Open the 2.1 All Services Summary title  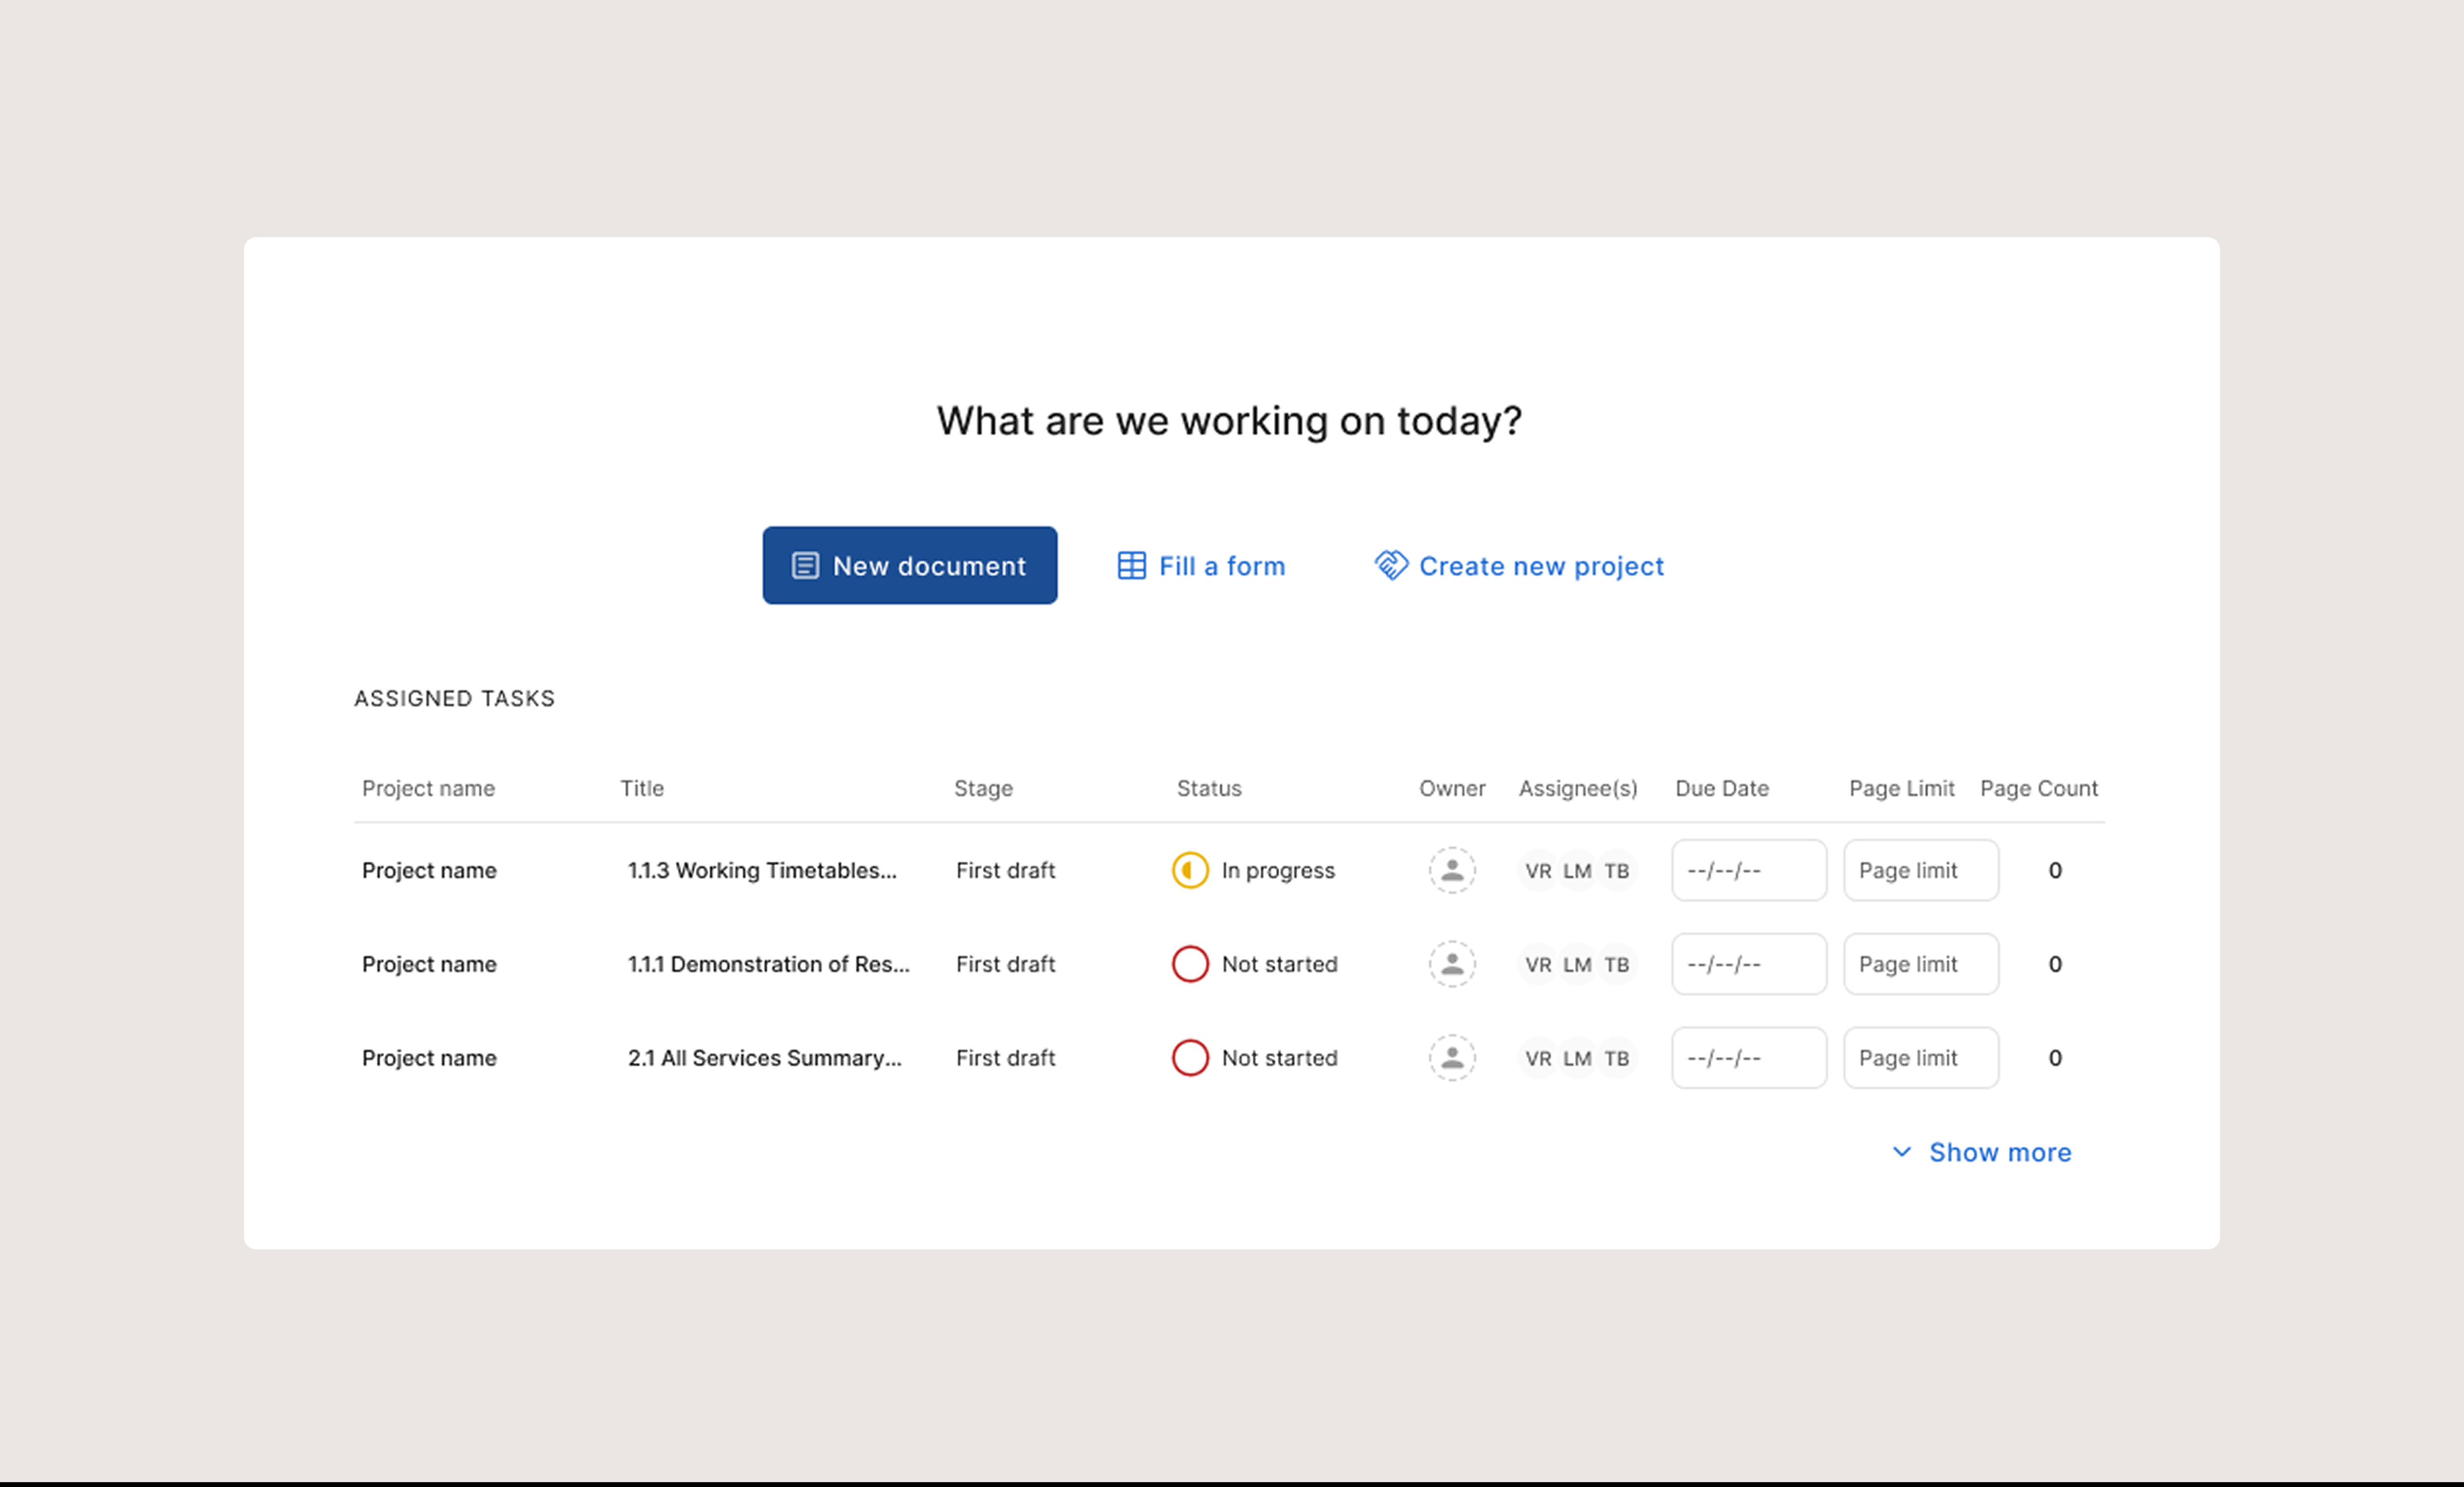pos(764,1058)
